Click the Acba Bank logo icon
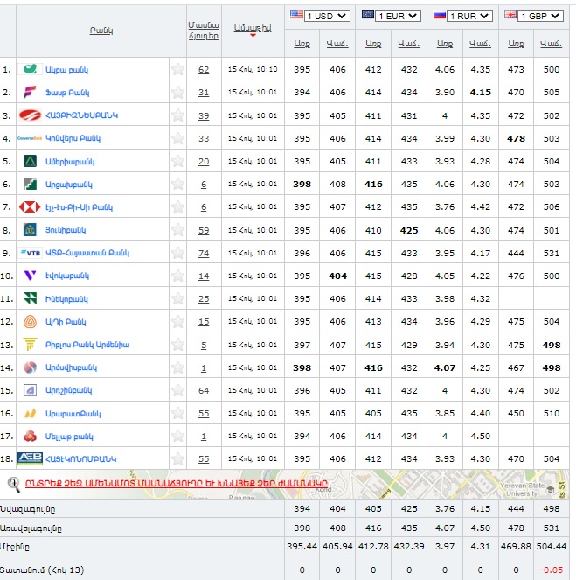This screenshot has height=580, width=576. (x=31, y=69)
